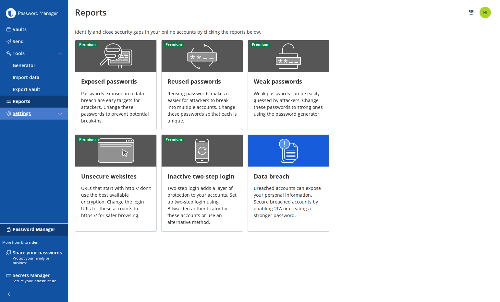Click the Vaults sidebar icon
Screen dimensions: 500x302
click(x=9, y=29)
